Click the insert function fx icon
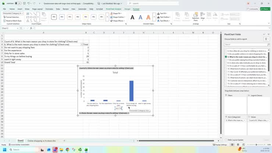The height and width of the screenshot is (153, 272). 31,28
